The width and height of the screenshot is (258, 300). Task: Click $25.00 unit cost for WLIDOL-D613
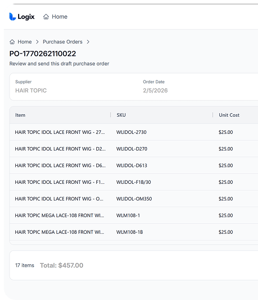coord(226,166)
